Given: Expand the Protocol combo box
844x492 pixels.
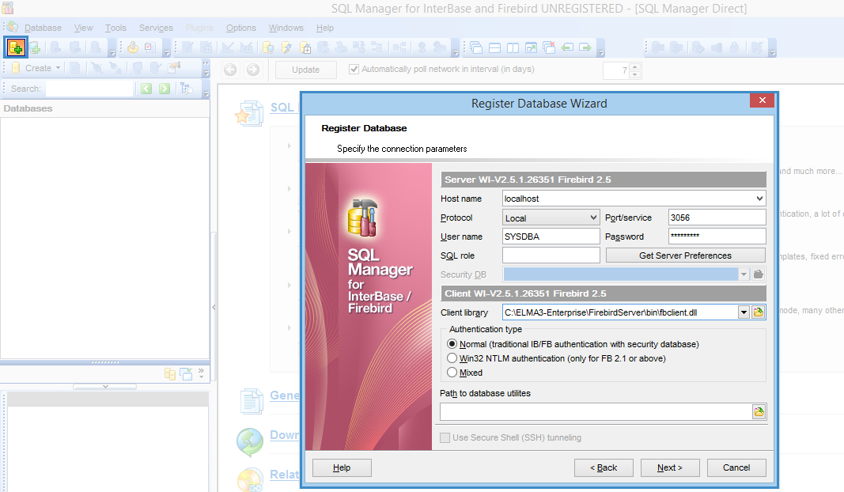Looking at the screenshot, I should pyautogui.click(x=593, y=218).
